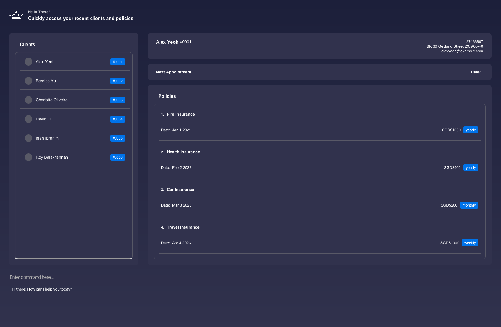Viewport: 501px width, 327px height.
Task: Click the SGD$500 premium amount
Action: click(452, 167)
